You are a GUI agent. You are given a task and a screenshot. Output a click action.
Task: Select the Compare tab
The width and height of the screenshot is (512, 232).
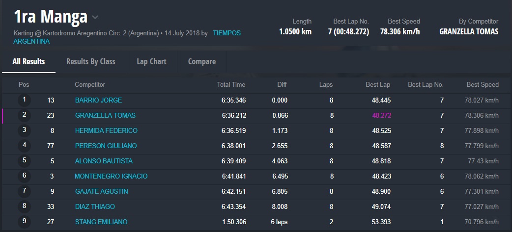pyautogui.click(x=201, y=61)
